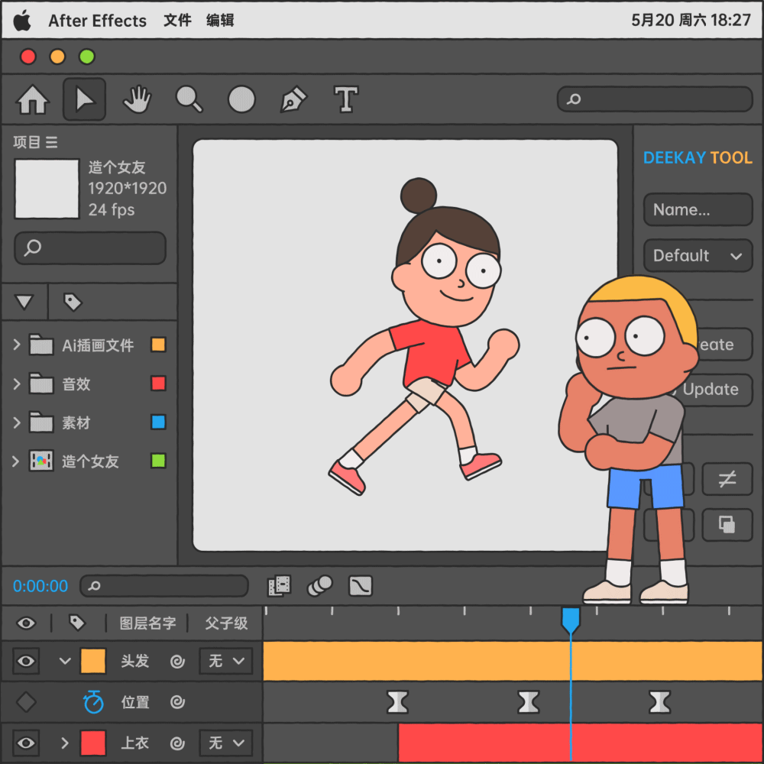Click the red label swatch of 上衣 layer
This screenshot has width=764, height=764.
[x=93, y=743]
